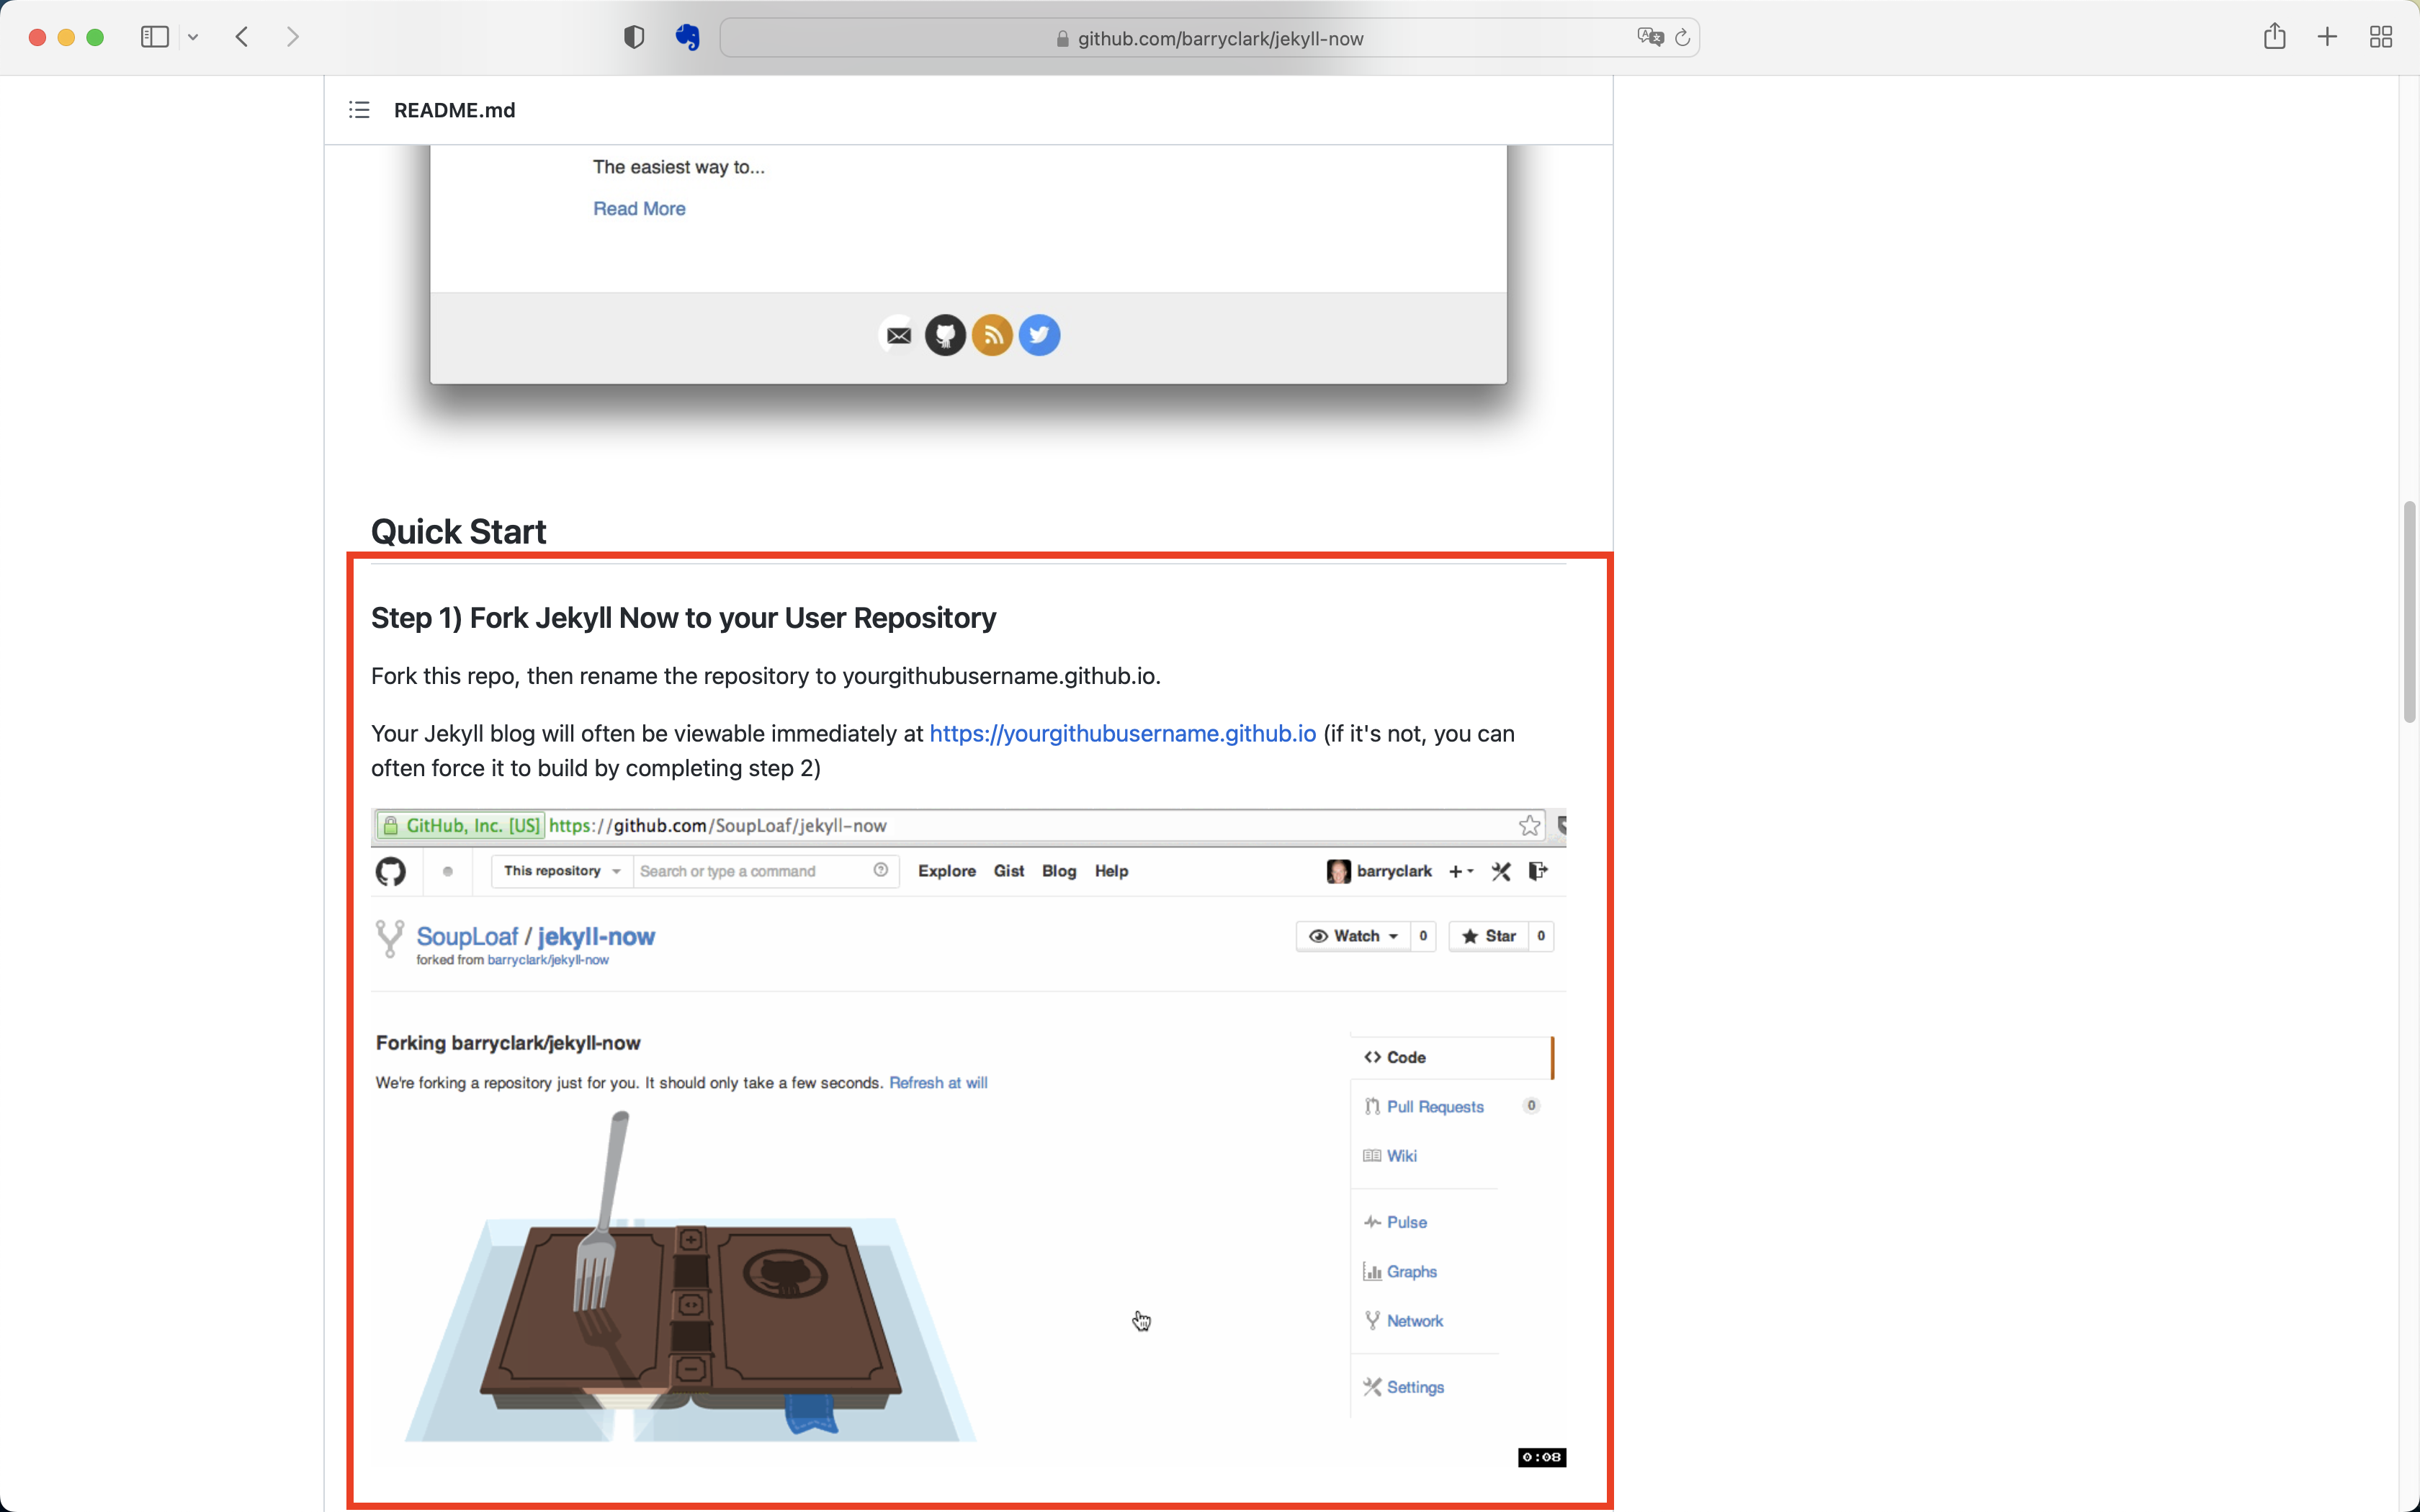The width and height of the screenshot is (2420, 1512).
Task: Click the sign out icon
Action: click(1538, 871)
